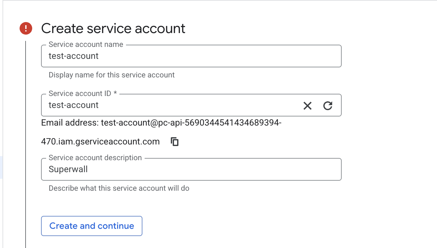Click the highlighted blue strip at left edge
This screenshot has height=248, width=437.
(1, 167)
